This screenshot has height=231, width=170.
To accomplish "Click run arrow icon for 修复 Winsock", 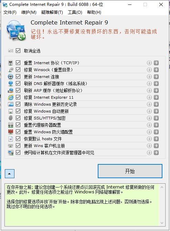I will [156, 70].
